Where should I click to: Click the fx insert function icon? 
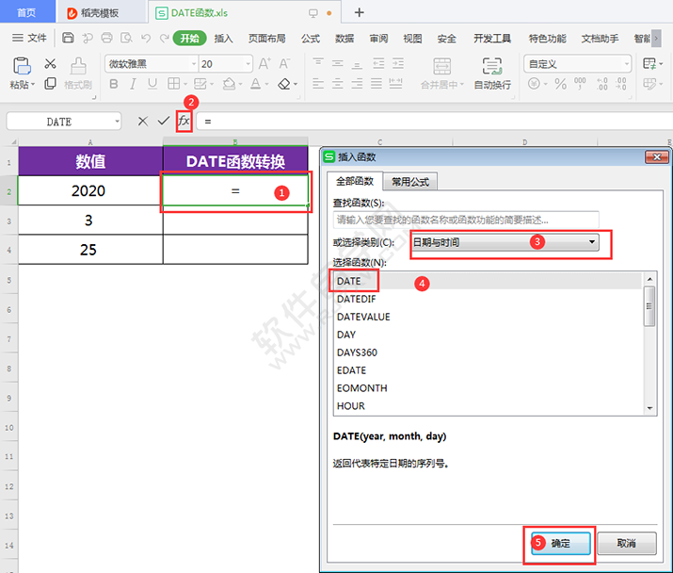tap(184, 121)
